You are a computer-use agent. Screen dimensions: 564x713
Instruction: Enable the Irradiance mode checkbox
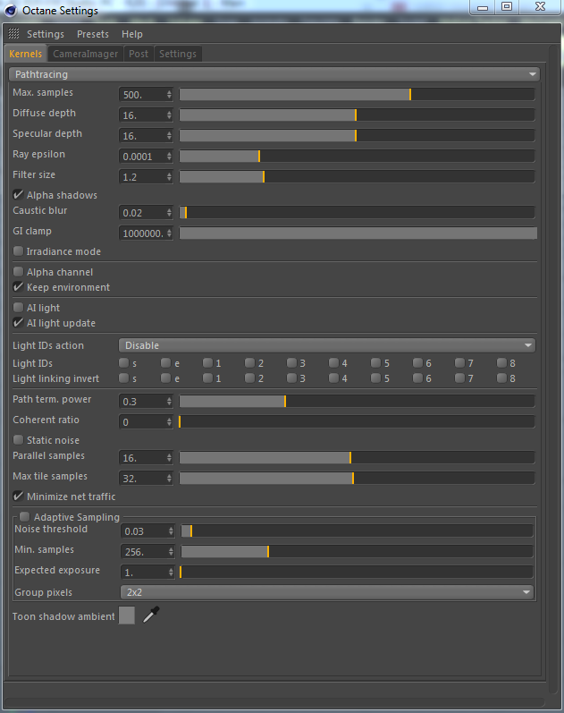point(19,251)
